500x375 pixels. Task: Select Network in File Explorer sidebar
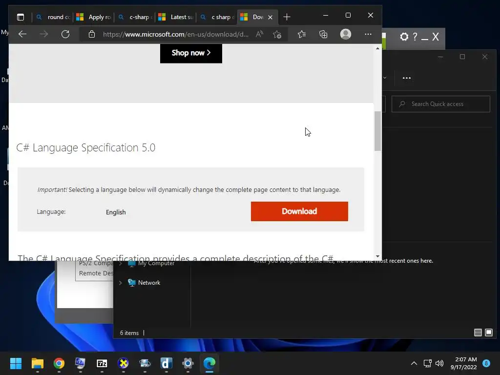click(x=149, y=283)
